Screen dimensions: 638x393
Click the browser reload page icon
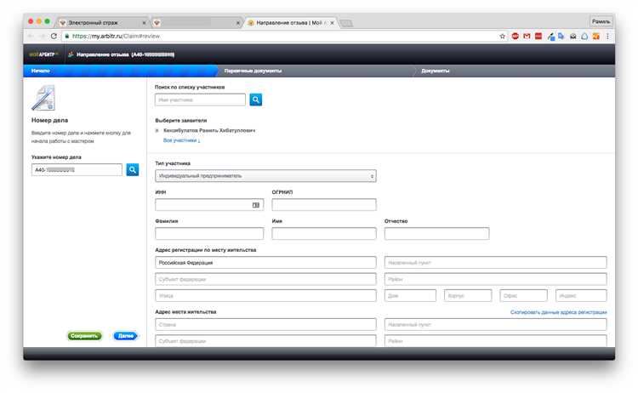(54, 37)
